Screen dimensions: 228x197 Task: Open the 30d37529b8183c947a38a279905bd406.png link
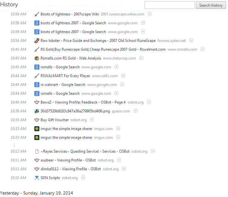75,111
